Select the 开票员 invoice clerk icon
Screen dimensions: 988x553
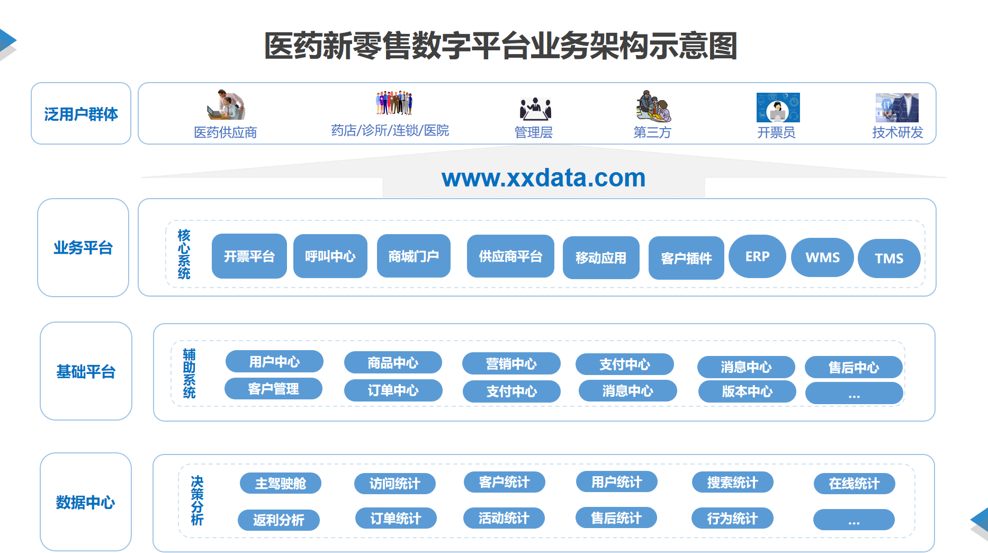click(777, 108)
